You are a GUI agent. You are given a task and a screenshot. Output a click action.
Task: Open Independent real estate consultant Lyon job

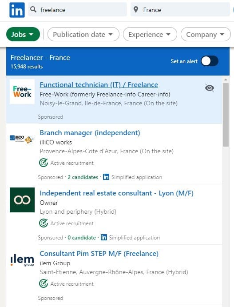117,193
